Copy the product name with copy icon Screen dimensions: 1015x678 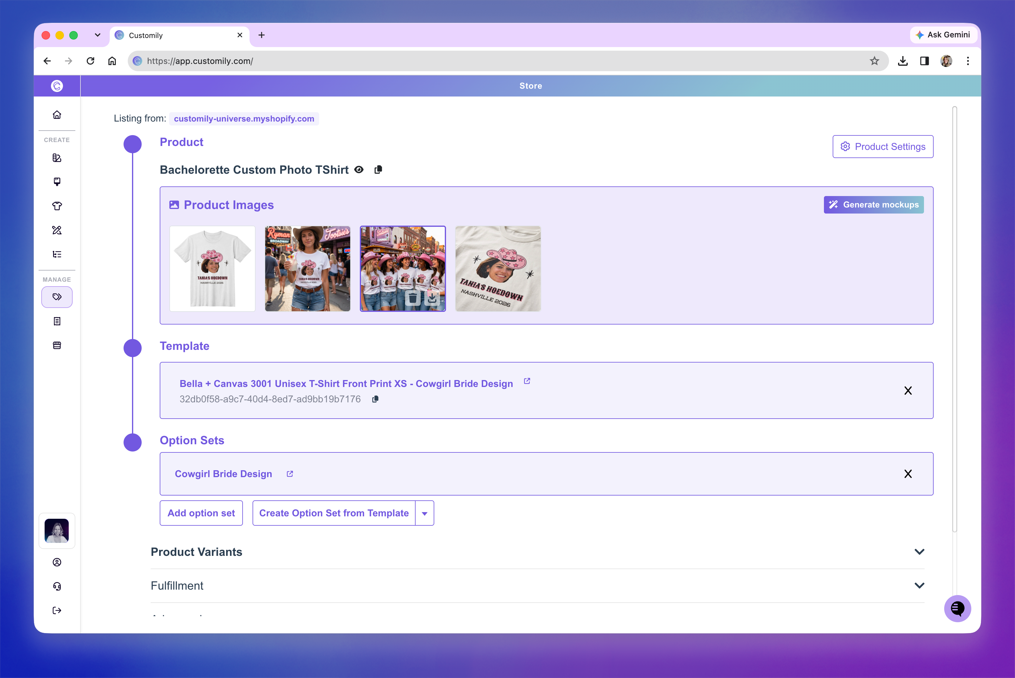tap(378, 169)
